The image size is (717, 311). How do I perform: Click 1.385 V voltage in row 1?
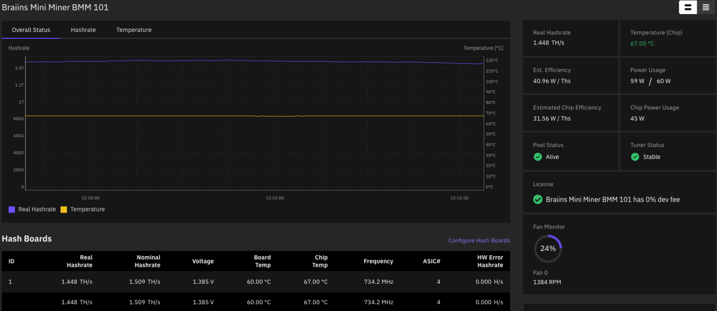pyautogui.click(x=203, y=282)
